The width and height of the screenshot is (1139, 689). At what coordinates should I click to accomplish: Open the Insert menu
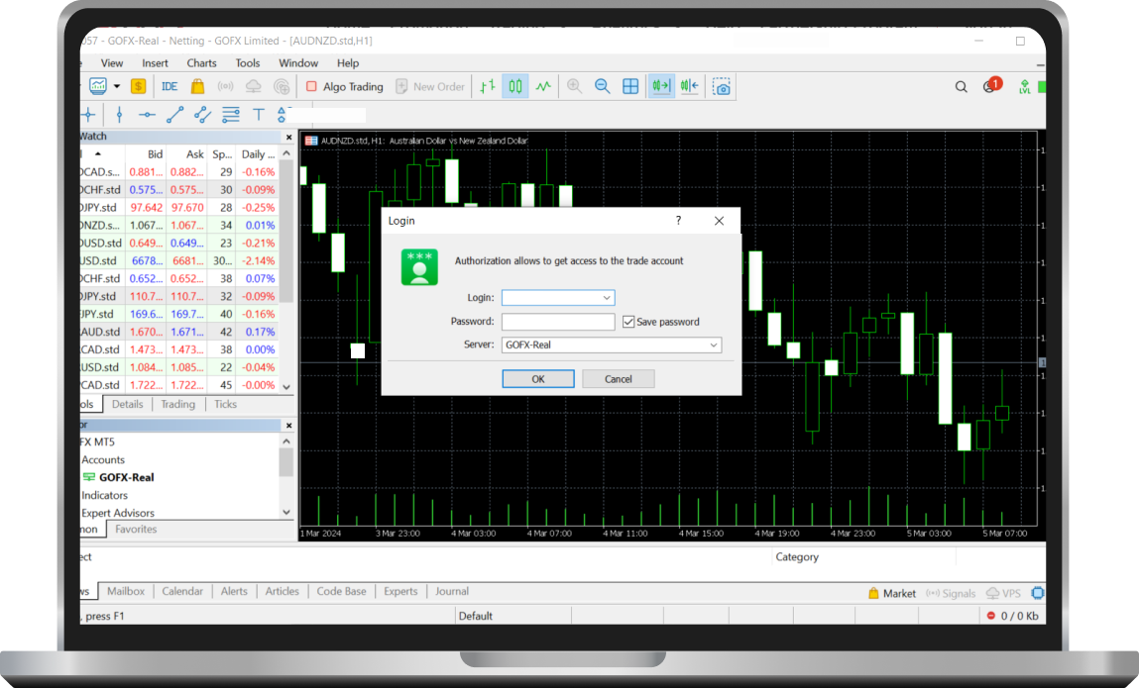(155, 63)
